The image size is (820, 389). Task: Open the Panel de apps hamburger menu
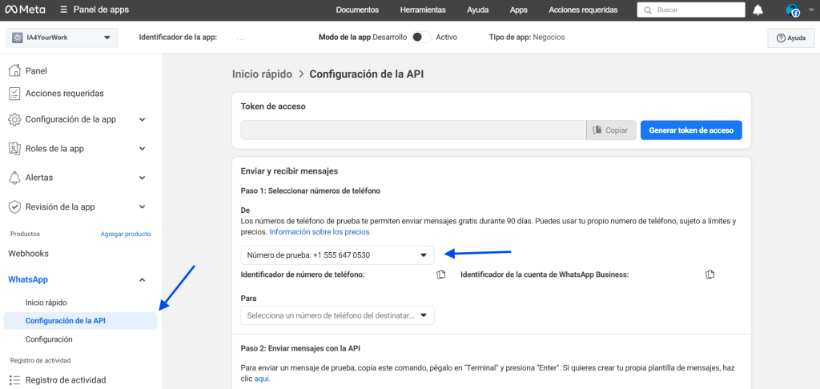click(63, 10)
